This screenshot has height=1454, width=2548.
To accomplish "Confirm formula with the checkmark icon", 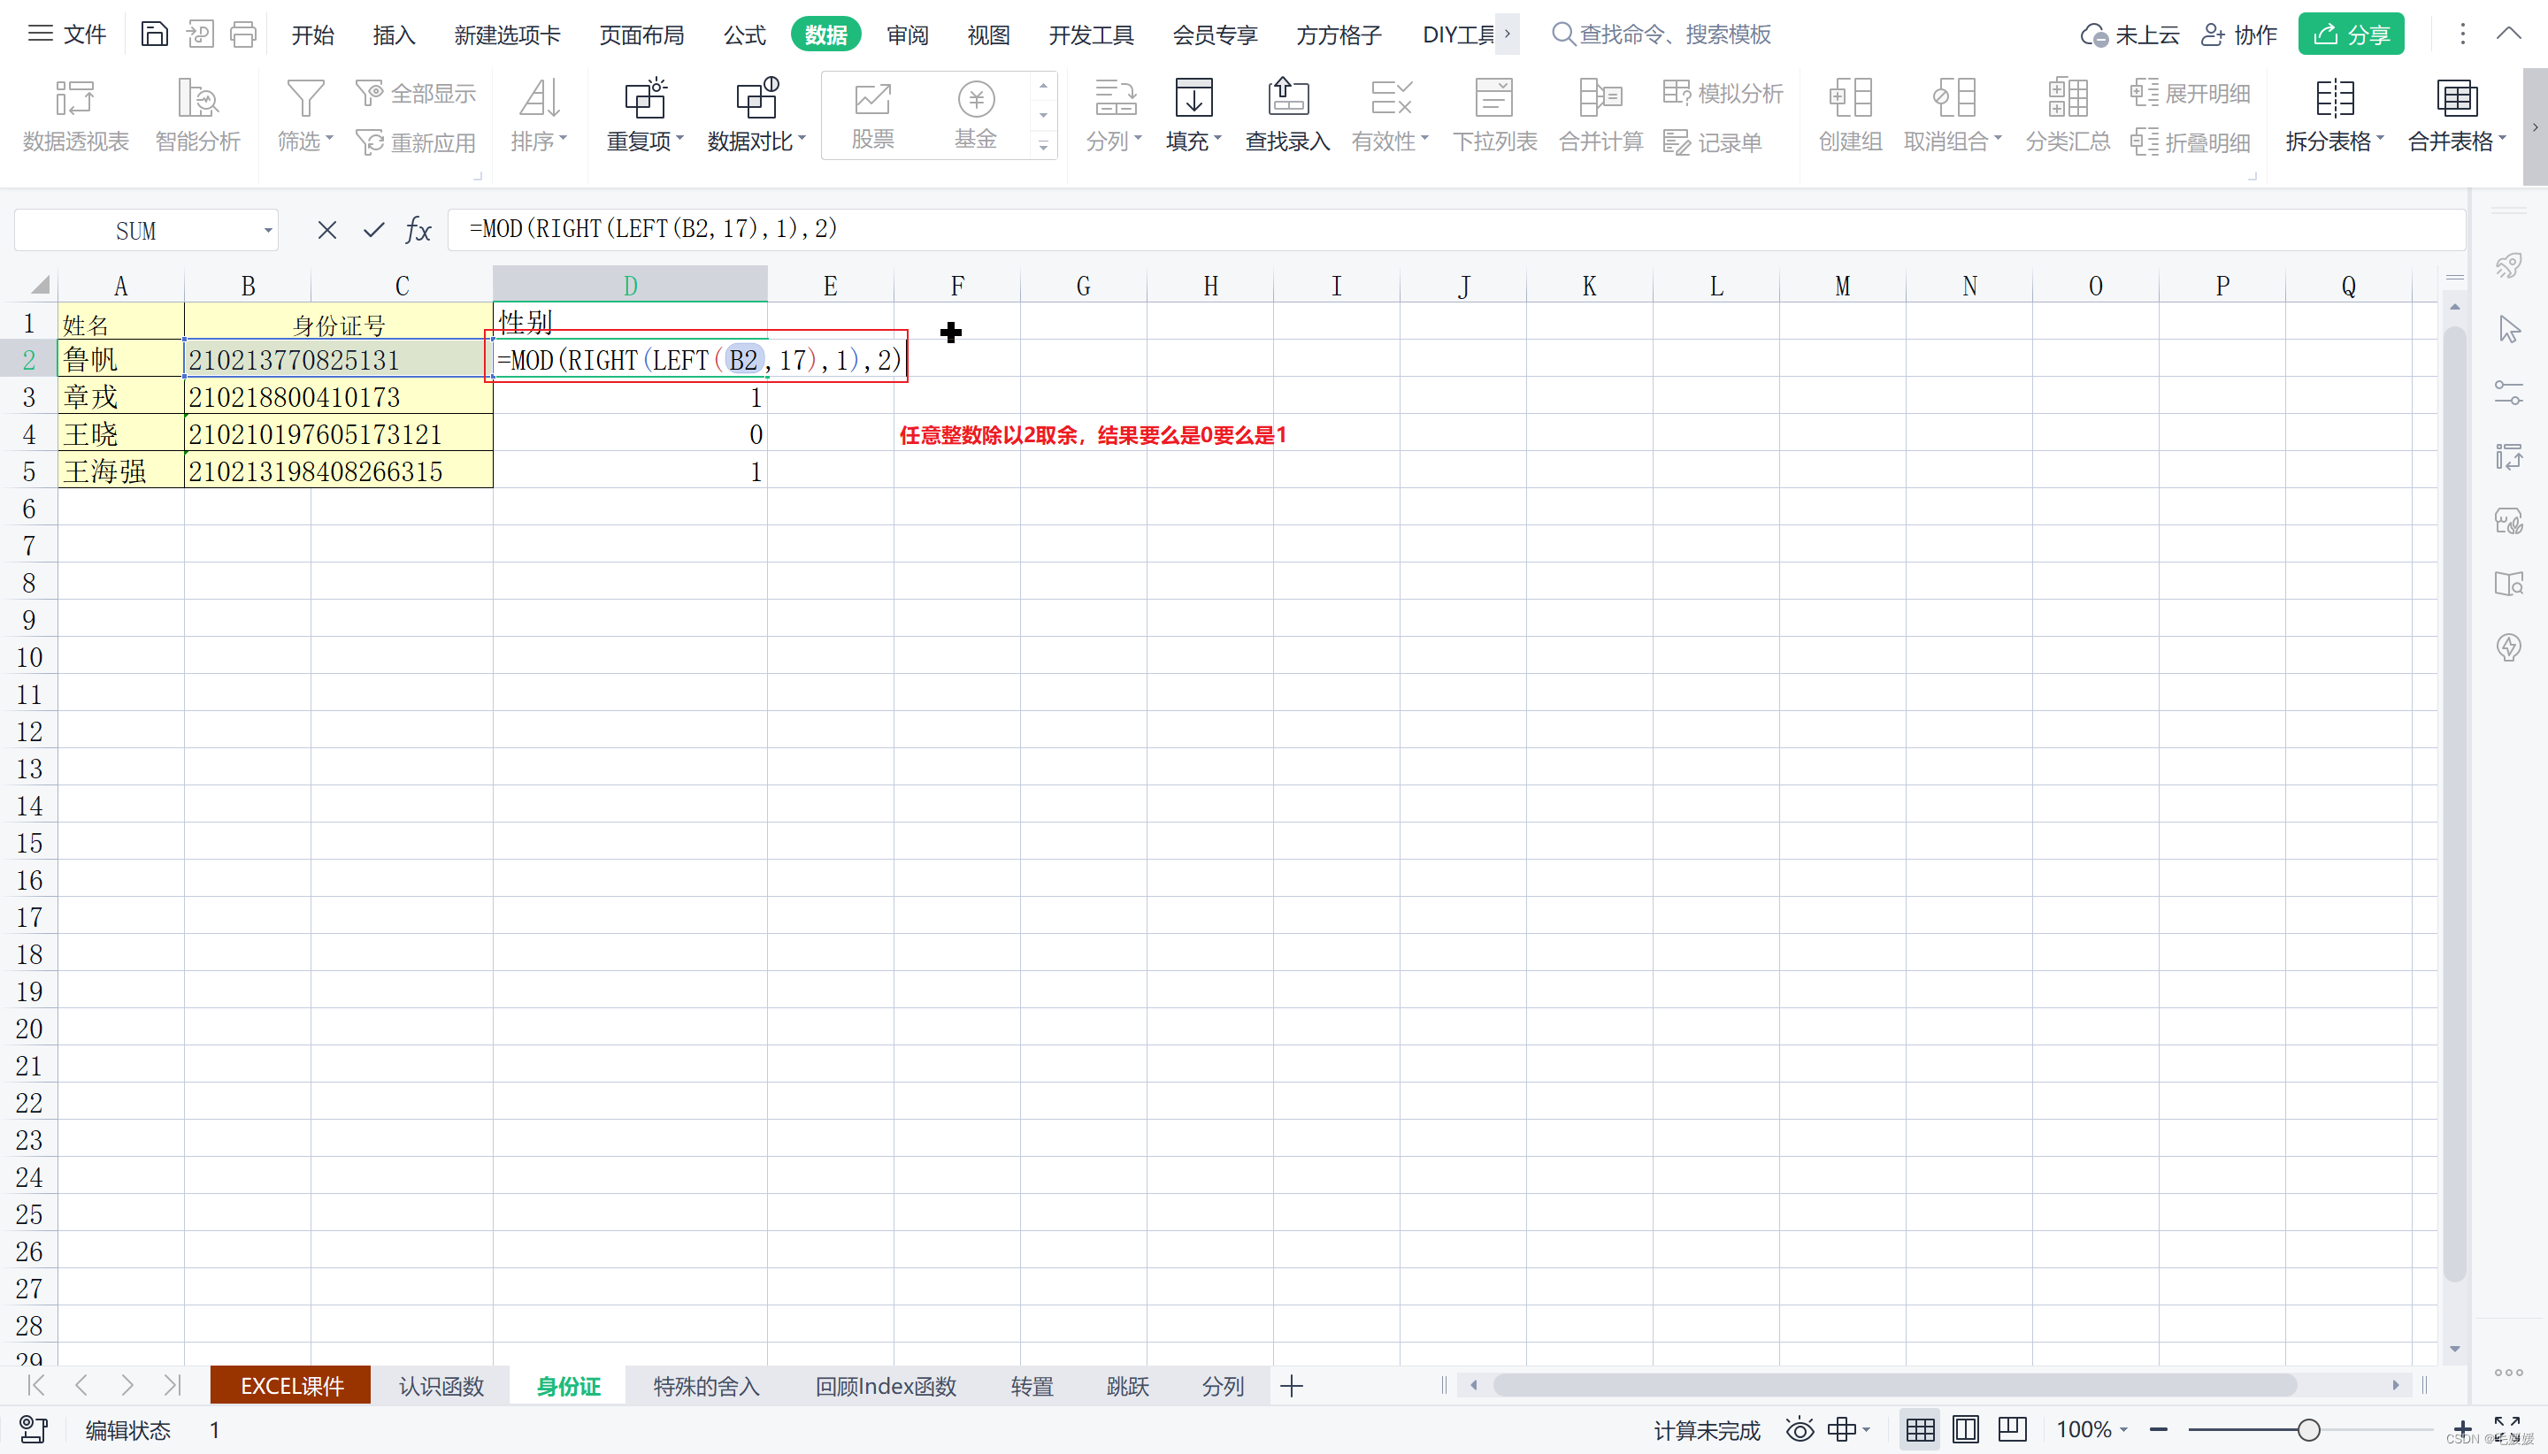I will click(373, 231).
